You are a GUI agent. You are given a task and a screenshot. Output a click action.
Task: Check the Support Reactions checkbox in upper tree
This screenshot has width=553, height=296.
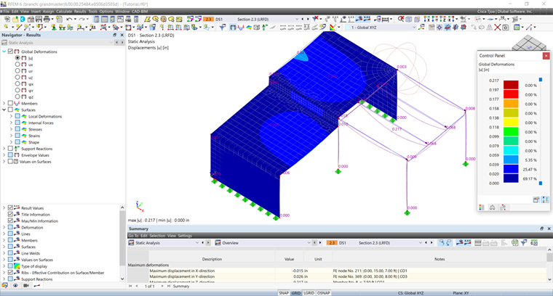click(10, 149)
